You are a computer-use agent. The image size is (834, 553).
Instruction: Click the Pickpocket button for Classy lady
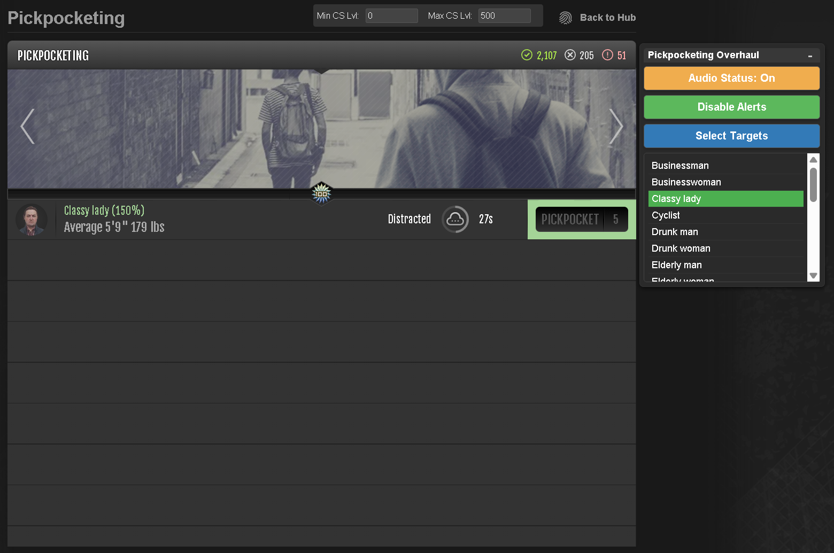(581, 219)
